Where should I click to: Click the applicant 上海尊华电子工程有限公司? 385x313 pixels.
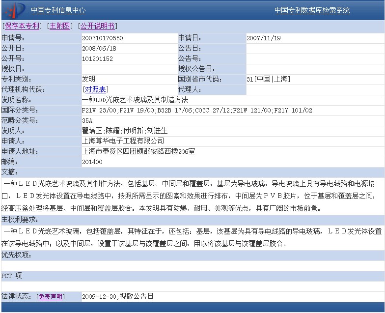point(123,141)
